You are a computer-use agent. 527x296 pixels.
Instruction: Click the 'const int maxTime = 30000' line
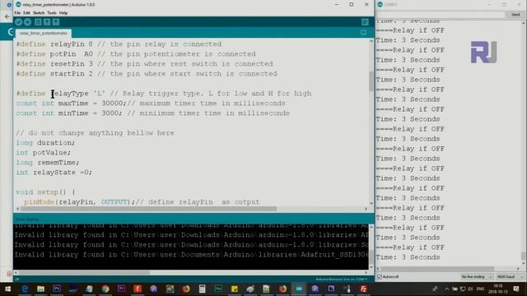(x=151, y=104)
